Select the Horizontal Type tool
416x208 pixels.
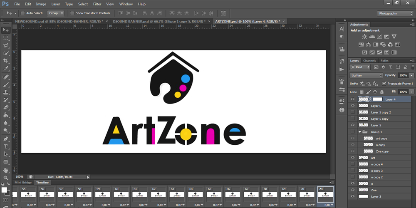tap(6, 146)
